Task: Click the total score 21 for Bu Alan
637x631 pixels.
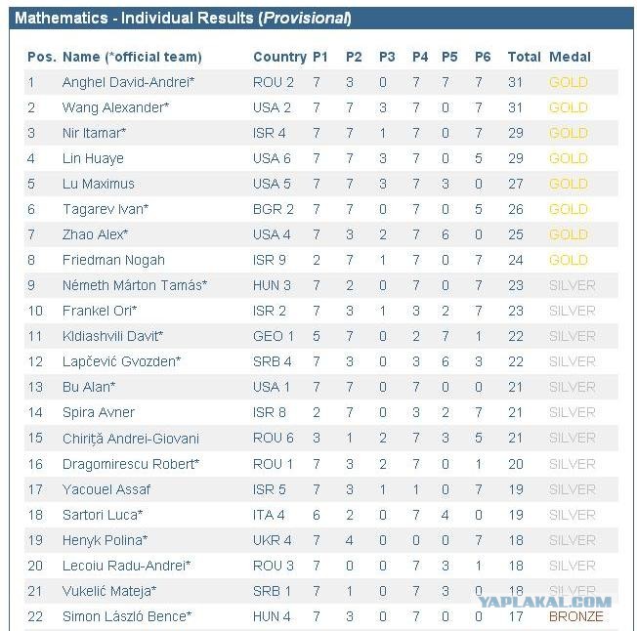Action: (x=515, y=387)
